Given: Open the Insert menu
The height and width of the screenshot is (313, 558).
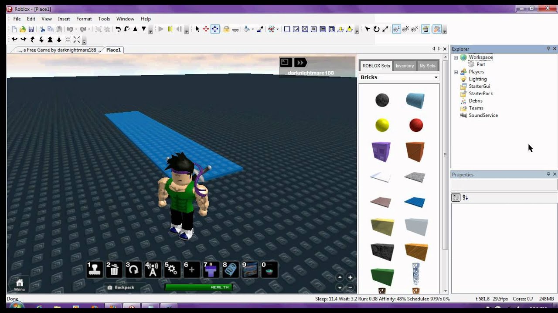Looking at the screenshot, I should pos(64,19).
